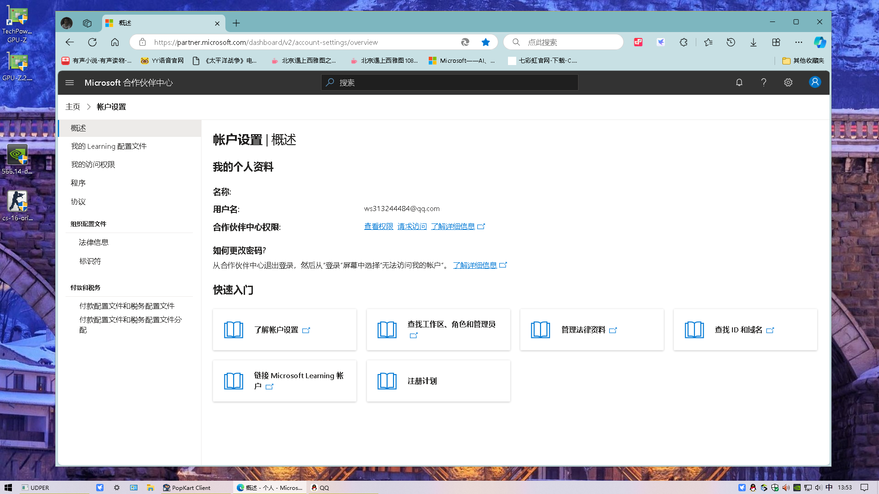
Task: Open the tab actions workspace icon
Action: point(87,23)
